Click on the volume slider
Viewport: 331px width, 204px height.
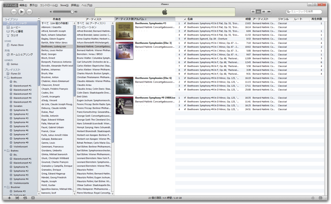63,12
